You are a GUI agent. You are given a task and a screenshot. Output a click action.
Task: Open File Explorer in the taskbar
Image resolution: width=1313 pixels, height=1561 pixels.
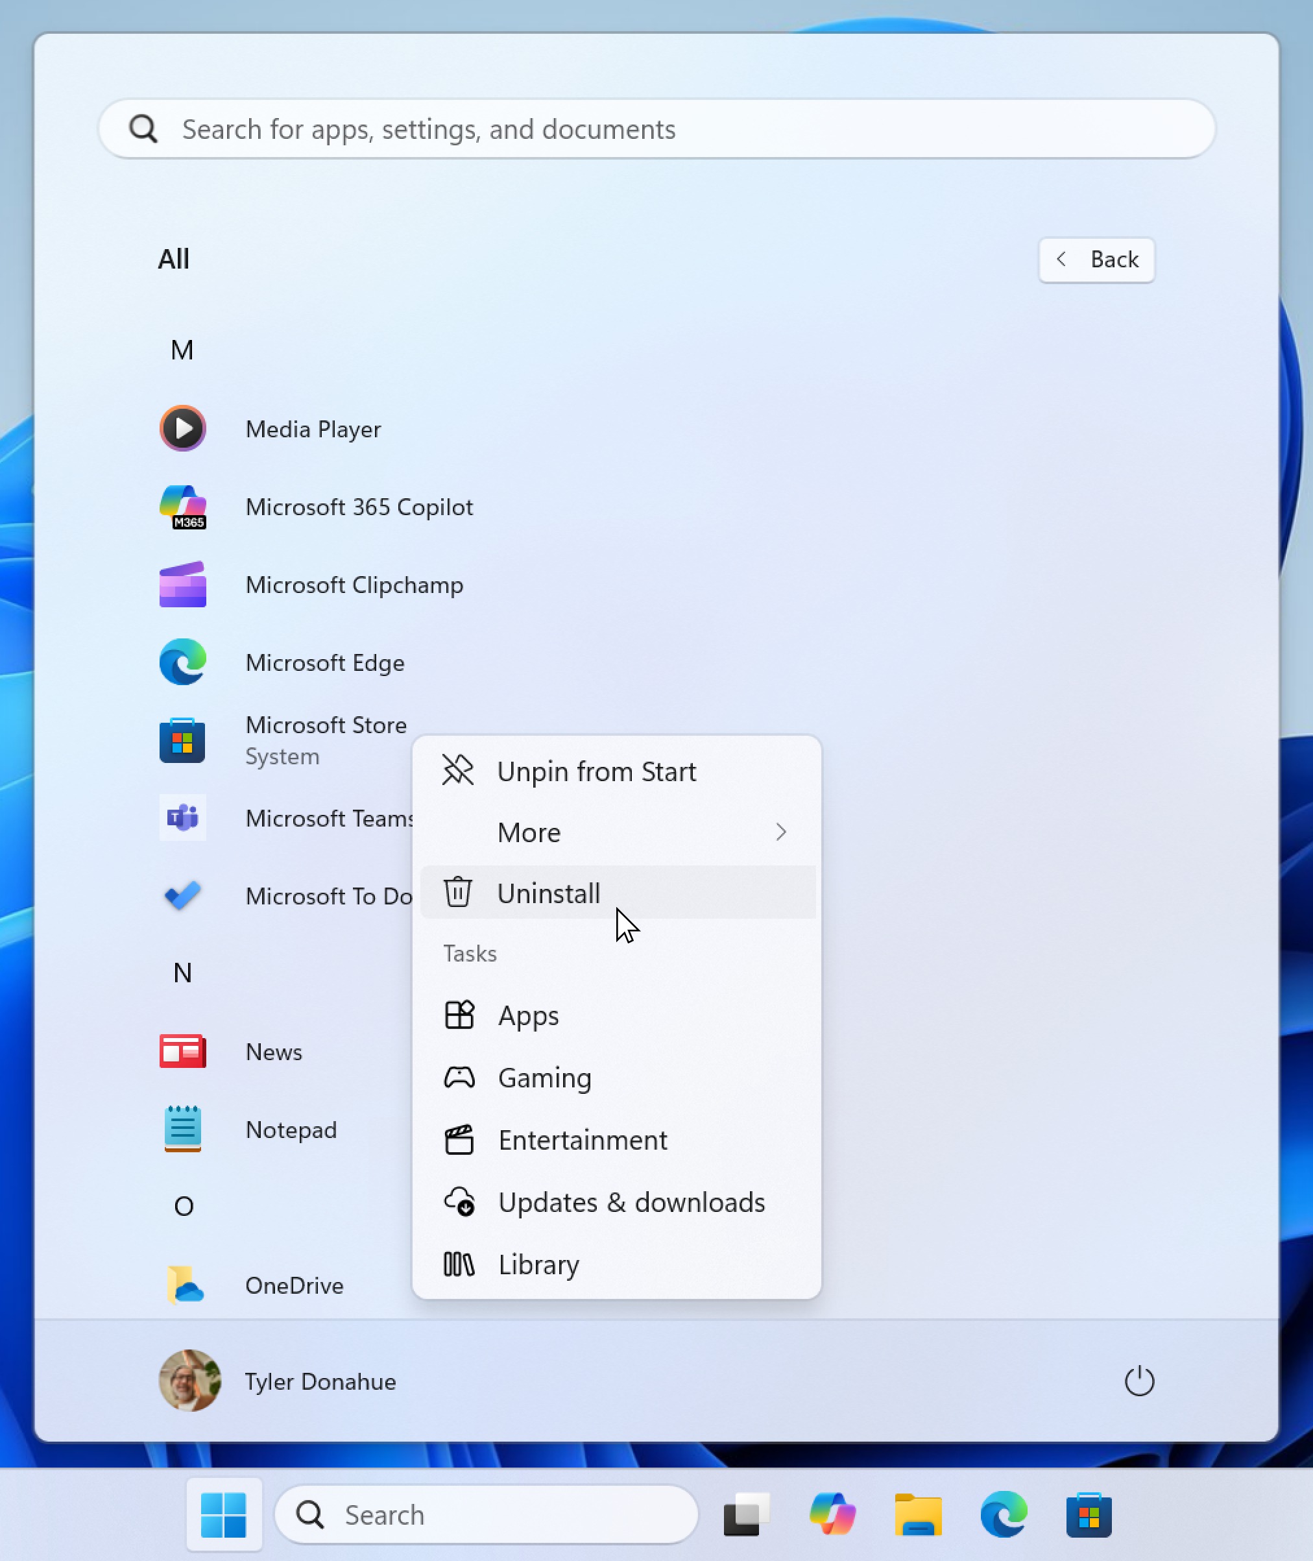(918, 1514)
